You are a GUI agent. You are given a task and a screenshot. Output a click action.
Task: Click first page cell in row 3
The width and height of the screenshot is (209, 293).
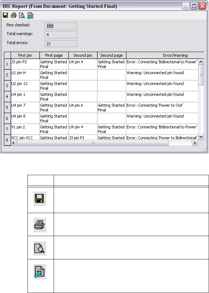[x=54, y=86]
